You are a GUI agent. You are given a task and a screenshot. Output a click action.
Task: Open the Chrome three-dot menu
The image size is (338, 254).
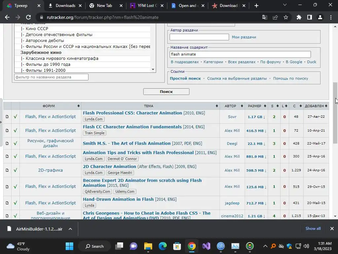click(331, 17)
